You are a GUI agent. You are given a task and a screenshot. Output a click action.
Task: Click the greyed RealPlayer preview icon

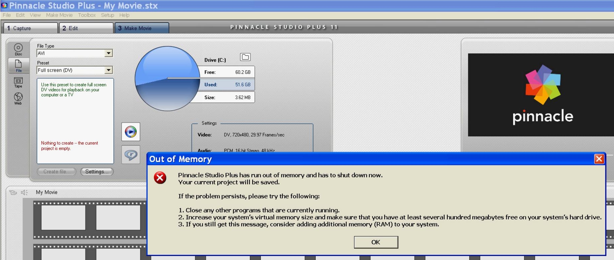[131, 155]
